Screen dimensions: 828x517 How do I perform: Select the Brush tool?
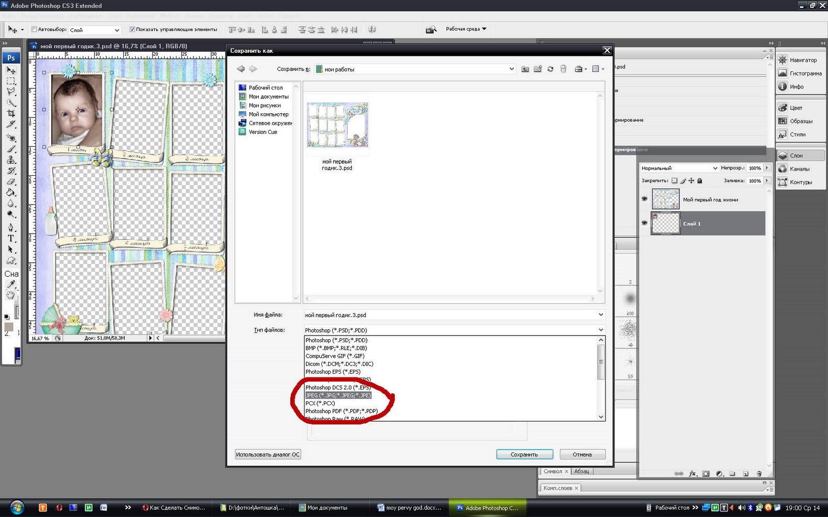[11, 149]
